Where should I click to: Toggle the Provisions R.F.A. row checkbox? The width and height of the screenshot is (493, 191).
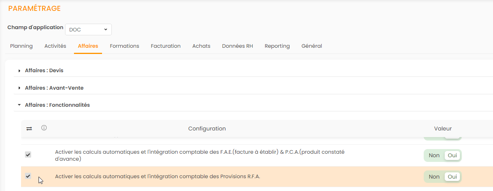[x=28, y=176]
